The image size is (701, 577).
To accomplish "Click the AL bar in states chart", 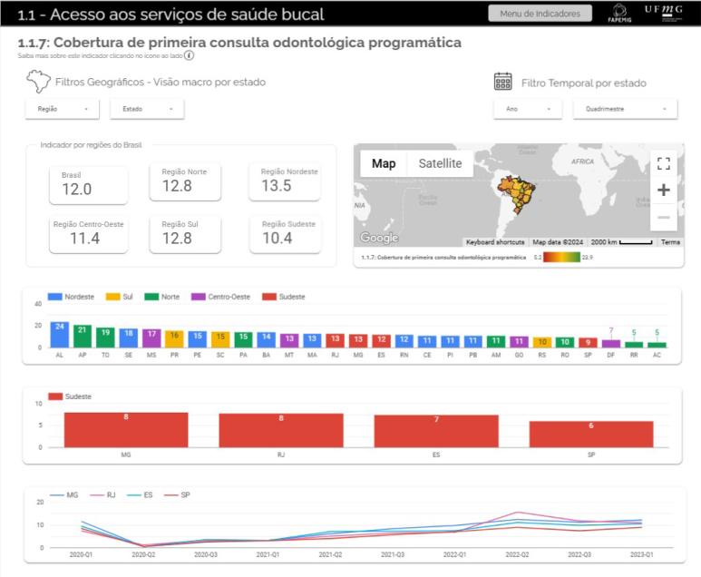I will pyautogui.click(x=60, y=334).
